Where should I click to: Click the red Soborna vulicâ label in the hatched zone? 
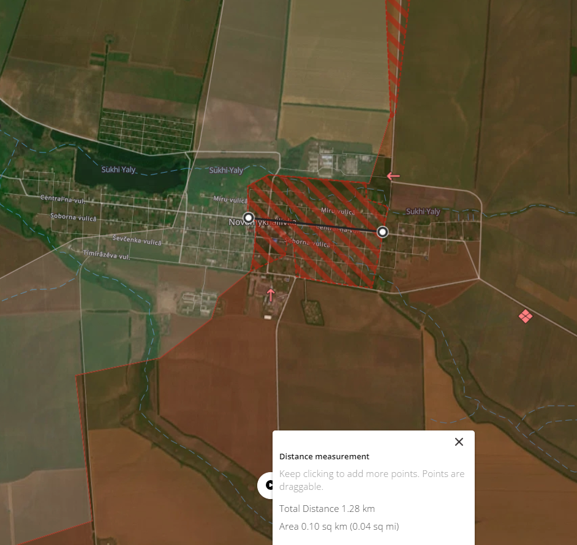pos(307,242)
